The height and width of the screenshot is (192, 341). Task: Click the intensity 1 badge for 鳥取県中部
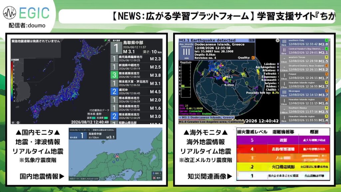pos(116,48)
